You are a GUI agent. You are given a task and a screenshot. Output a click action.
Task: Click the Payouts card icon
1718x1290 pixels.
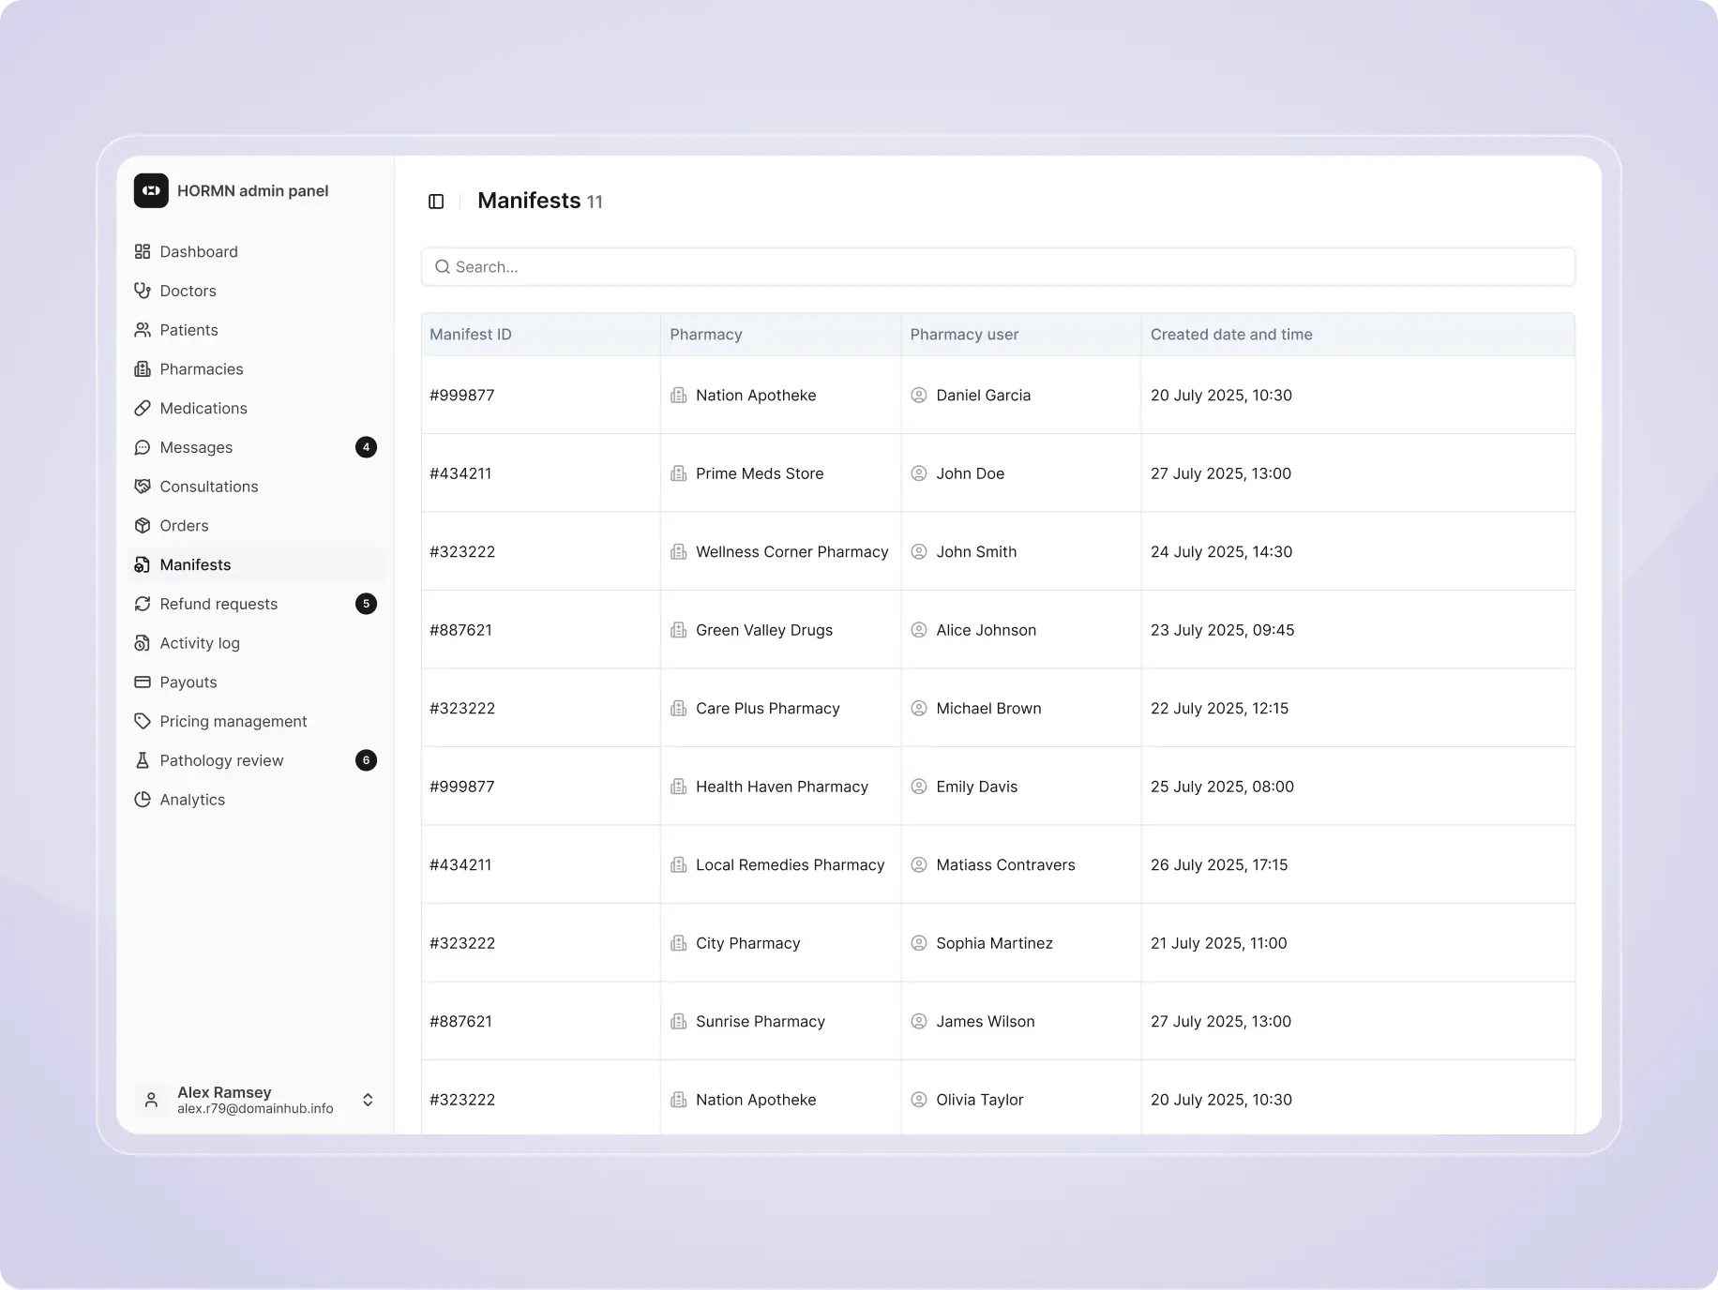point(143,682)
